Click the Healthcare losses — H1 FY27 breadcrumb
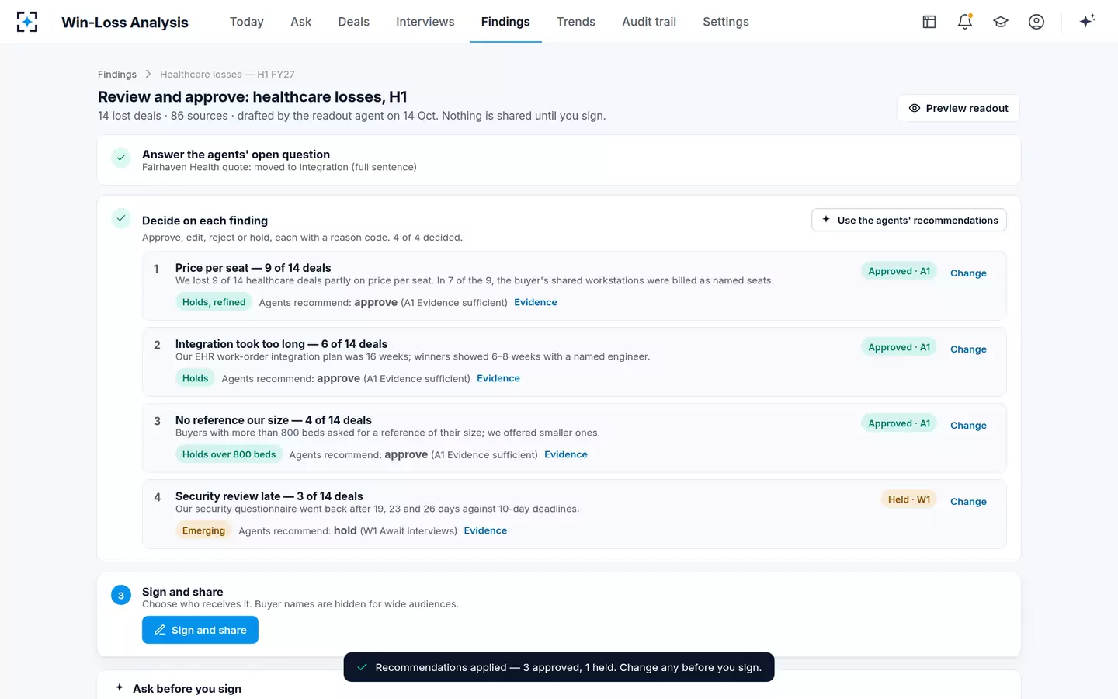This screenshot has width=1118, height=699. [x=227, y=75]
